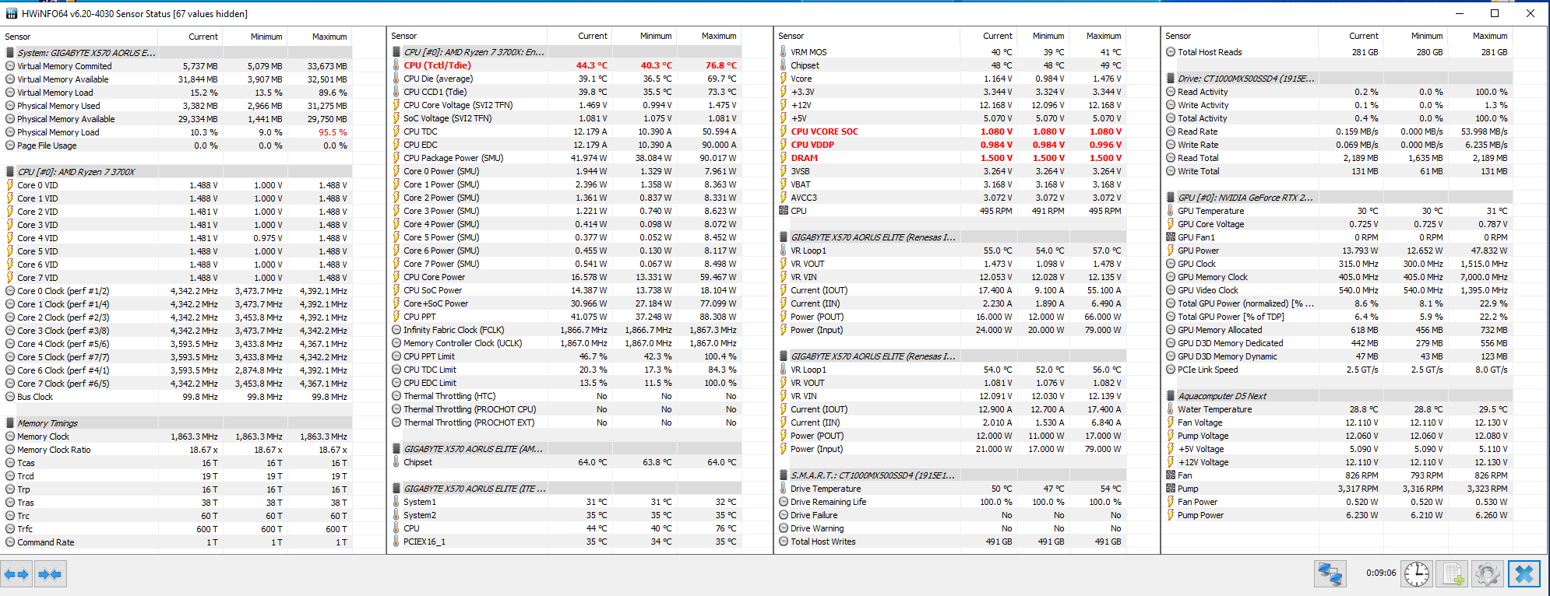Select the System: GIGABYTE X570 AORUS E... section header
This screenshot has height=596, width=1550.
178,53
